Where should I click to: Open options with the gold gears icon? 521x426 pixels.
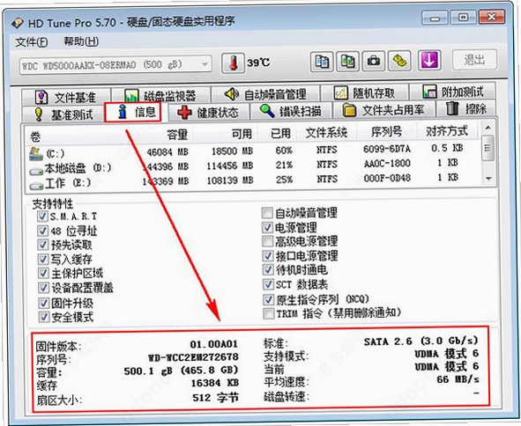pyautogui.click(x=399, y=62)
